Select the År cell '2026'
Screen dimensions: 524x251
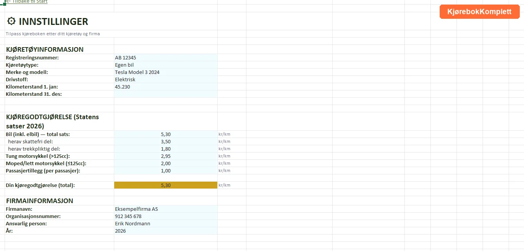(x=166, y=231)
